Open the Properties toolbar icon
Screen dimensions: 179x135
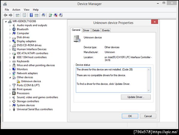coord(24,15)
